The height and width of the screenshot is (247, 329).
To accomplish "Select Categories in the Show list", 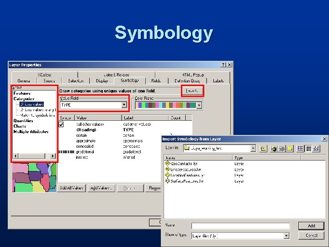I will [24, 99].
